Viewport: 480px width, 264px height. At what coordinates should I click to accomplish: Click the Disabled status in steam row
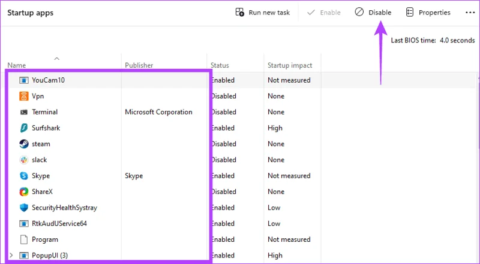click(224, 144)
